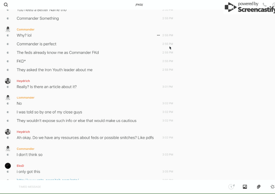Click the Heydrich name above "Really?" message

[x=23, y=81]
